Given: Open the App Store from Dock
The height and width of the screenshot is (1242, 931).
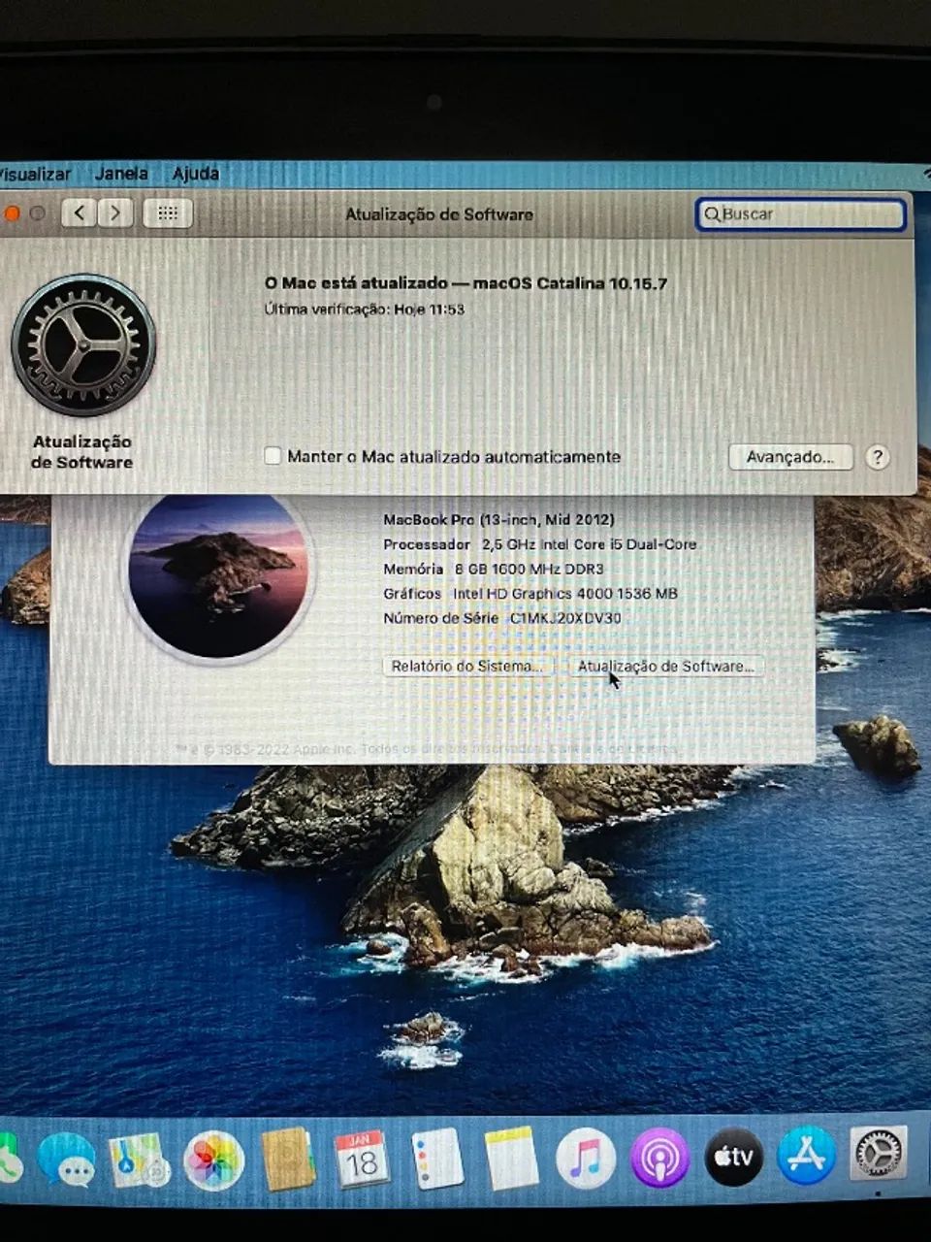Looking at the screenshot, I should (x=807, y=1156).
